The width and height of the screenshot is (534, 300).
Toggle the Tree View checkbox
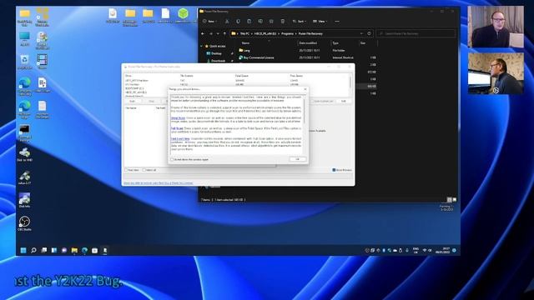126,170
